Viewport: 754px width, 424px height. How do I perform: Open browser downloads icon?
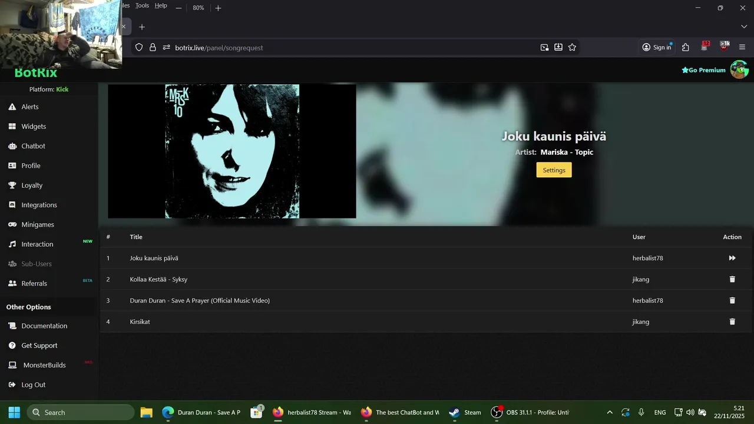coord(558,48)
